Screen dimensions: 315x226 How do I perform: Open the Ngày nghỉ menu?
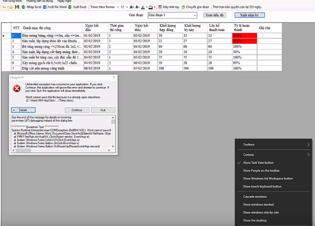(x=64, y=1)
